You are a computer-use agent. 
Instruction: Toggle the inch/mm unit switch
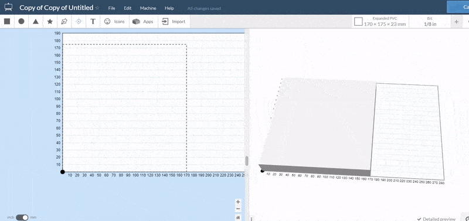tap(22, 217)
